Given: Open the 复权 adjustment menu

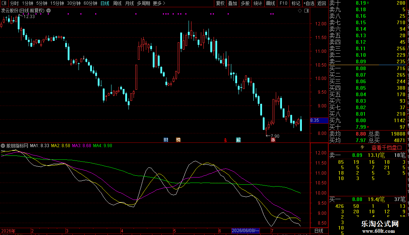Looking at the screenshot, I should point(220,3).
